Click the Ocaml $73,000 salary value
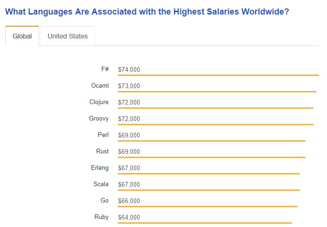Image resolution: width=327 pixels, height=227 pixels. pyautogui.click(x=129, y=86)
